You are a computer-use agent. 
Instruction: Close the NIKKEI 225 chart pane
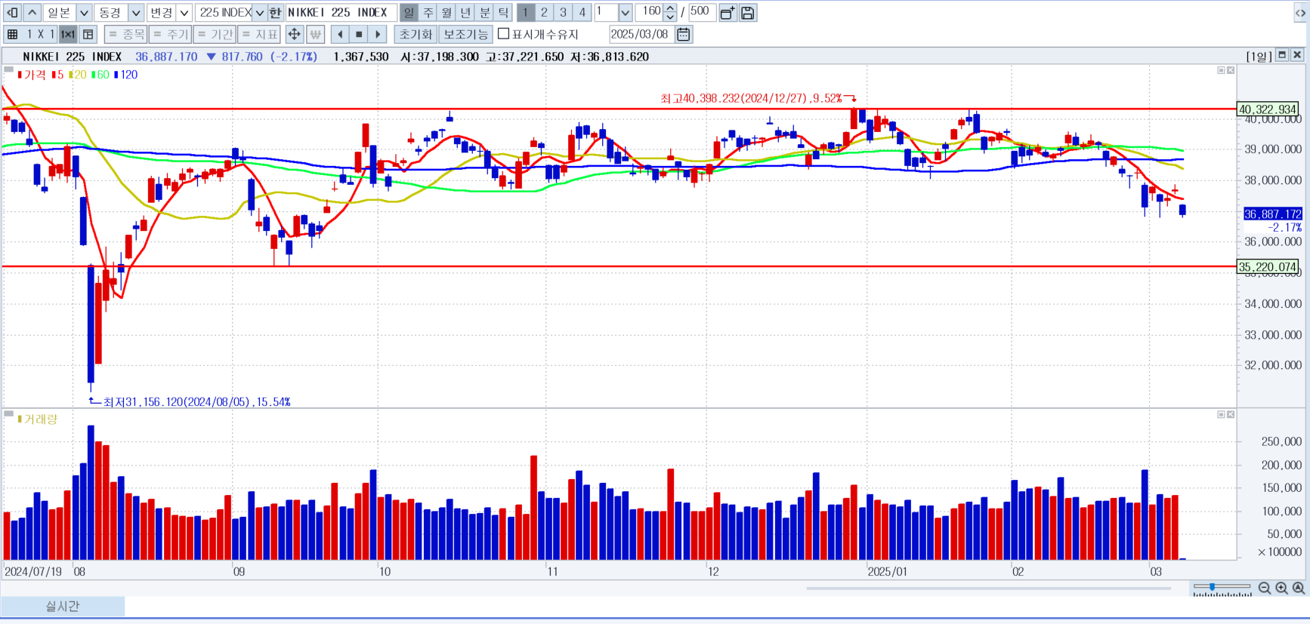click(1297, 55)
